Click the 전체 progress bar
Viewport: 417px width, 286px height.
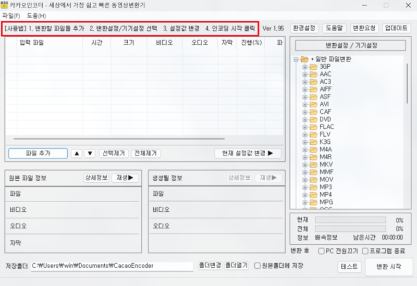click(350, 229)
